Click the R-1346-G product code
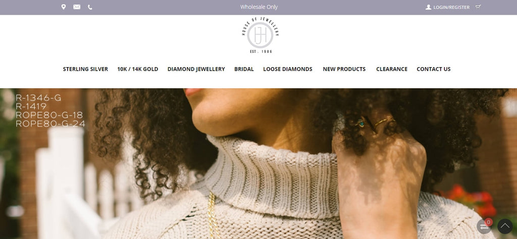The width and height of the screenshot is (517, 239). pyautogui.click(x=38, y=98)
